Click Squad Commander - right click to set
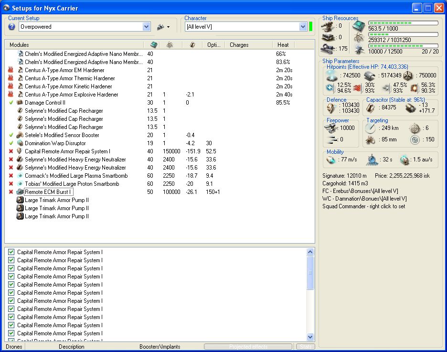 pos(364,206)
